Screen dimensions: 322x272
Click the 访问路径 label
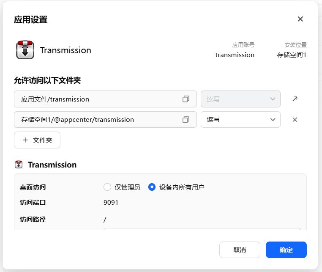tap(33, 220)
